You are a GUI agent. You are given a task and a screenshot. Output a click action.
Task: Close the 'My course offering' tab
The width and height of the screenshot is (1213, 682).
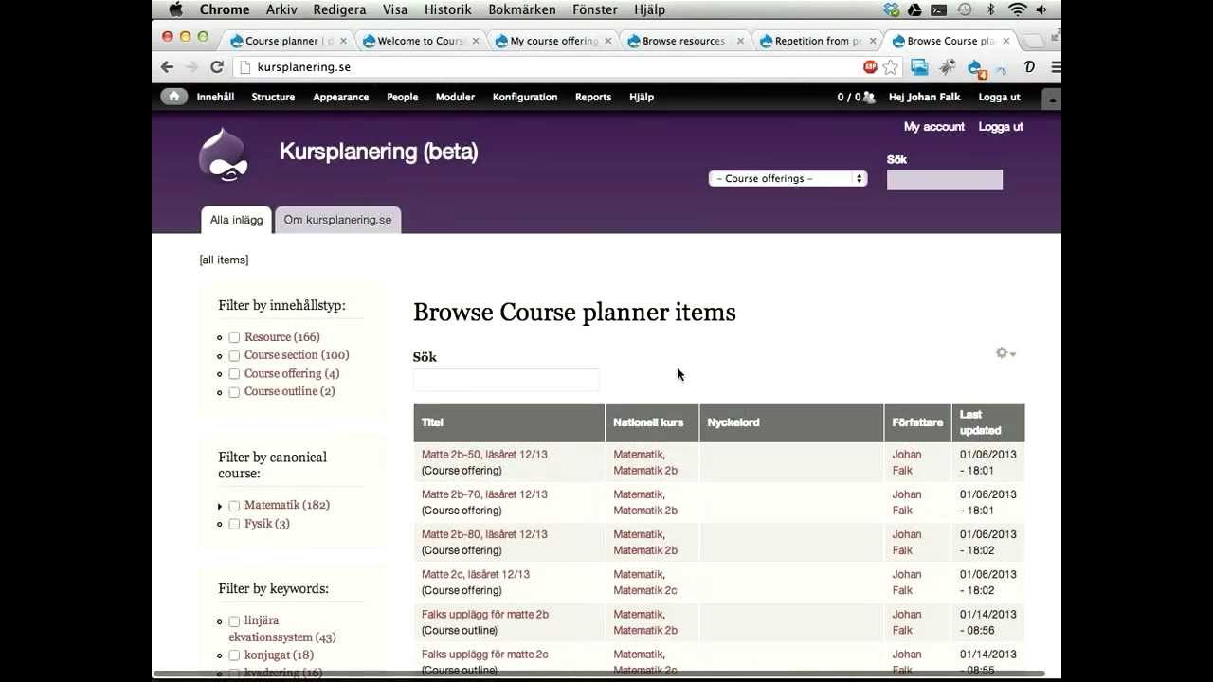point(607,41)
